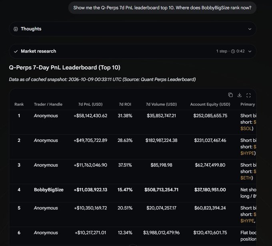The width and height of the screenshot is (272, 246).
Task: Select the 15.47% ROI cell
Action: tap(125, 190)
